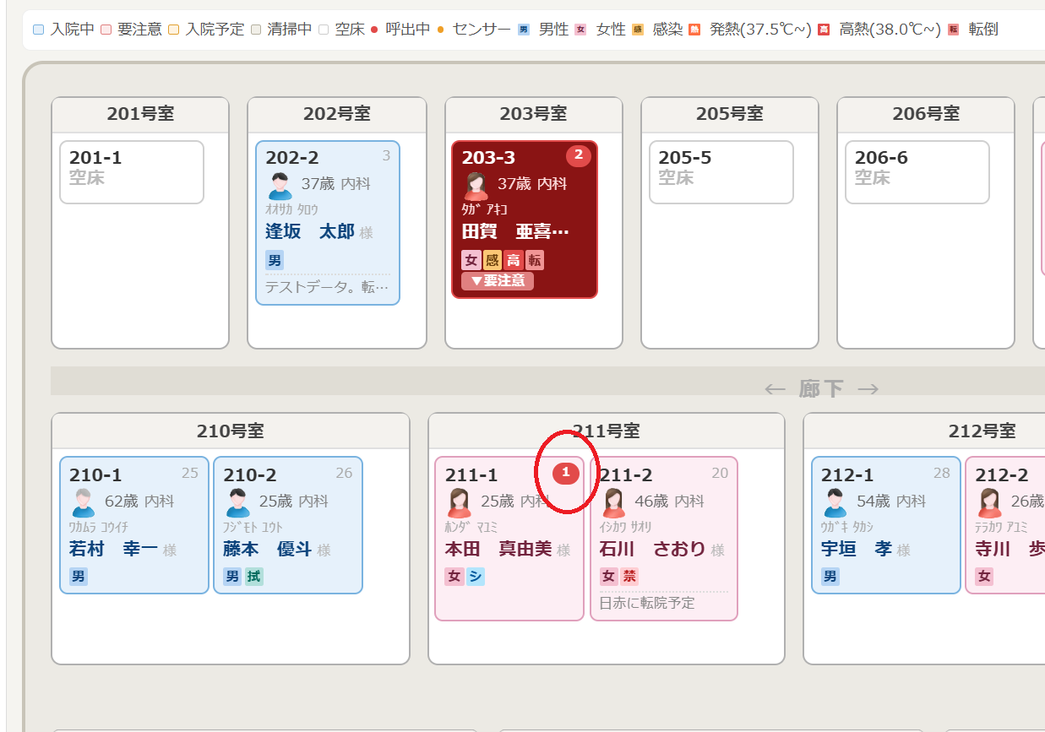
Task: Select the 212号室 room header
Action: pos(924,431)
